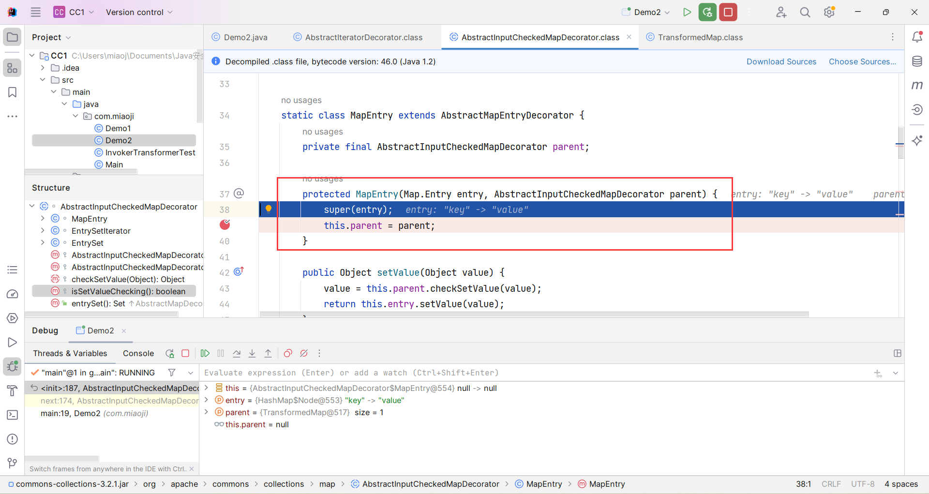Expand the .idea folder in the Project tree

pos(43,68)
